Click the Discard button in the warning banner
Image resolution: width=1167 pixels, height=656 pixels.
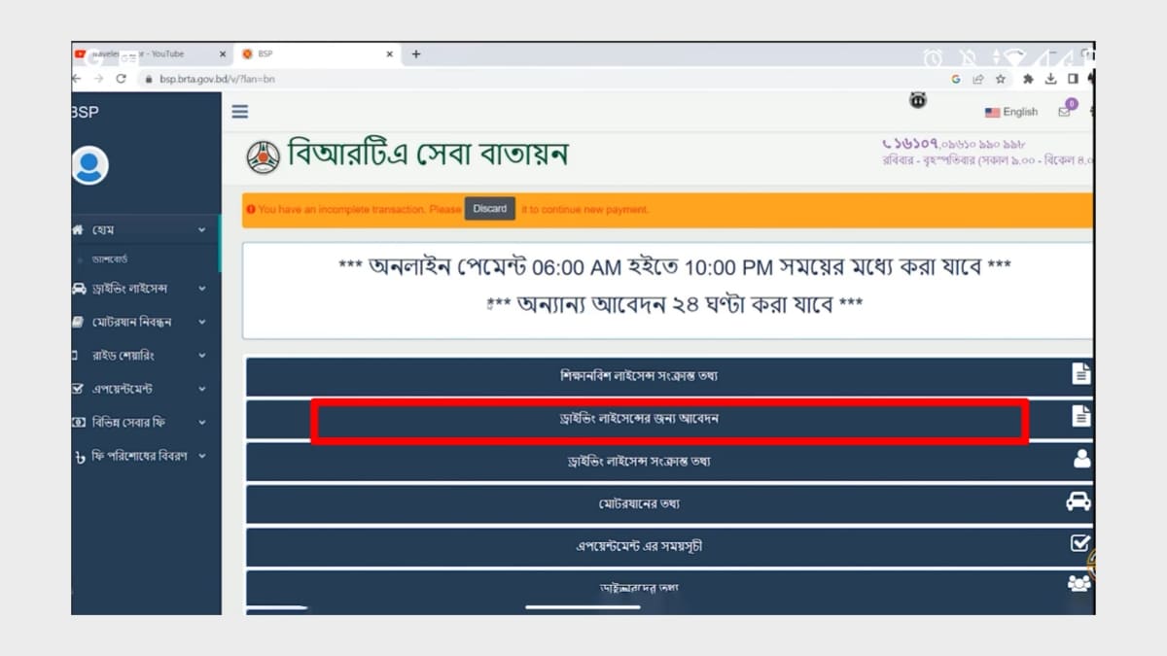(x=489, y=208)
